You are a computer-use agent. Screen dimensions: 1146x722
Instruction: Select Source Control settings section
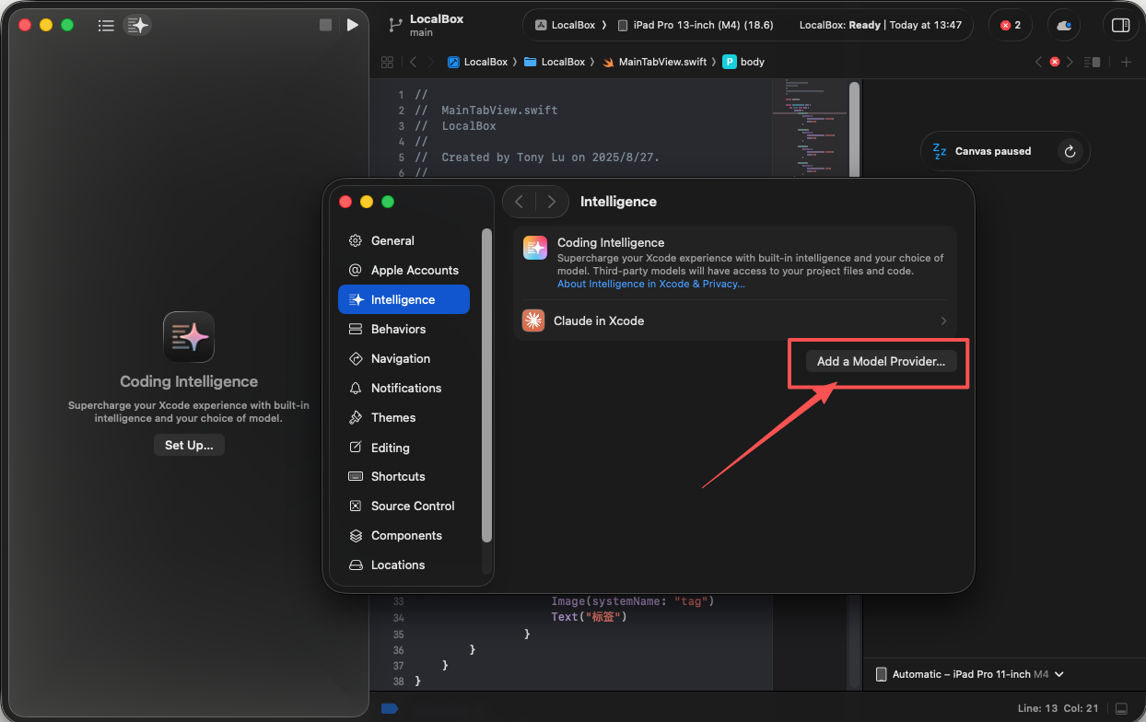point(412,506)
